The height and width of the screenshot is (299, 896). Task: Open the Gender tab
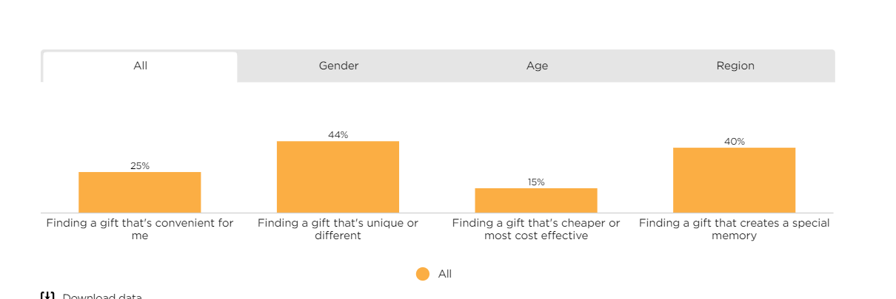click(x=338, y=66)
